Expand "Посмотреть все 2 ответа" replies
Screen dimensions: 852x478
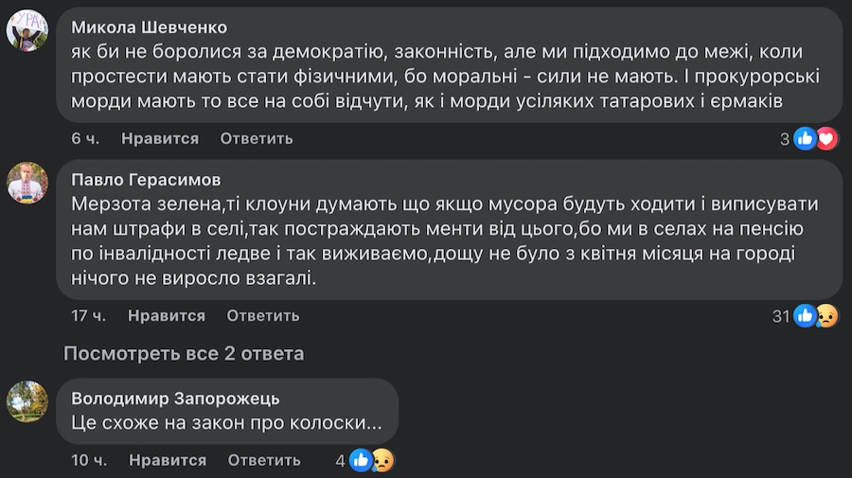(184, 354)
